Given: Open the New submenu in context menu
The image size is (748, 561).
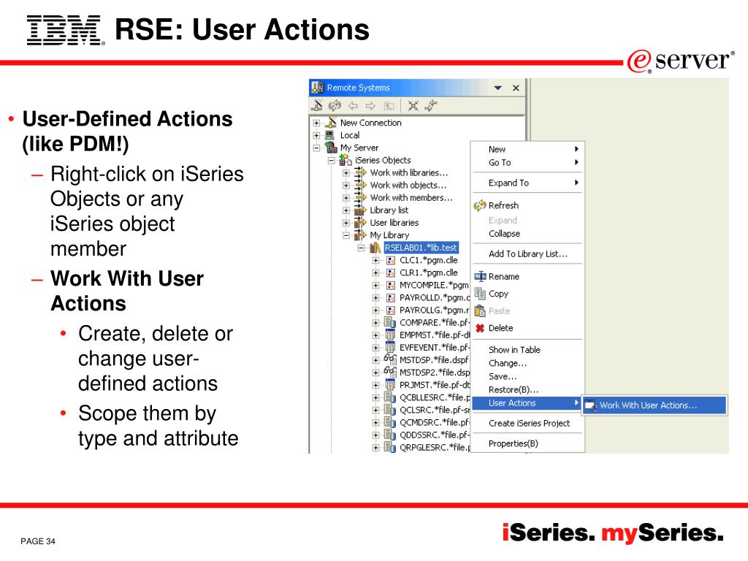Looking at the screenshot, I should (528, 149).
